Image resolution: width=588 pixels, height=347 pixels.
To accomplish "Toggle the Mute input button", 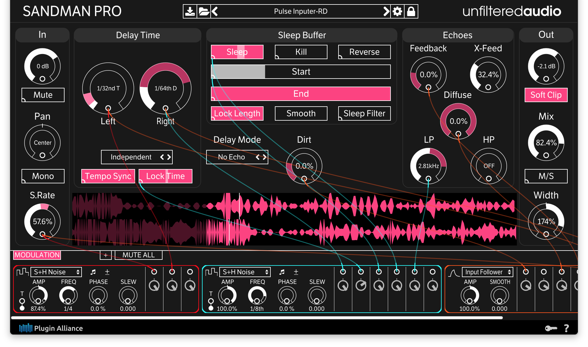I will (43, 95).
